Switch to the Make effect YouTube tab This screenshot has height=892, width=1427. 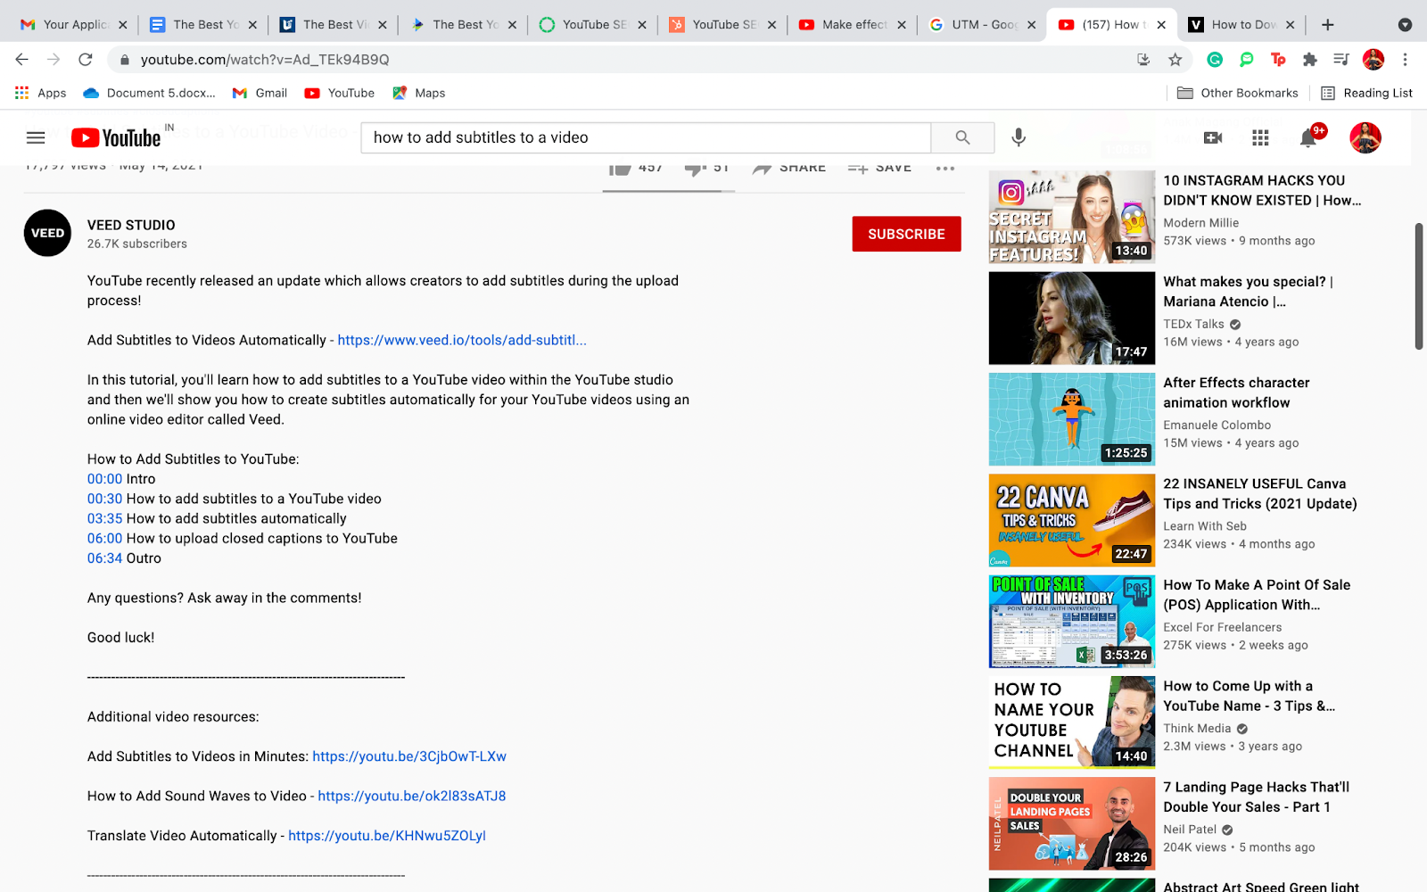853,25
